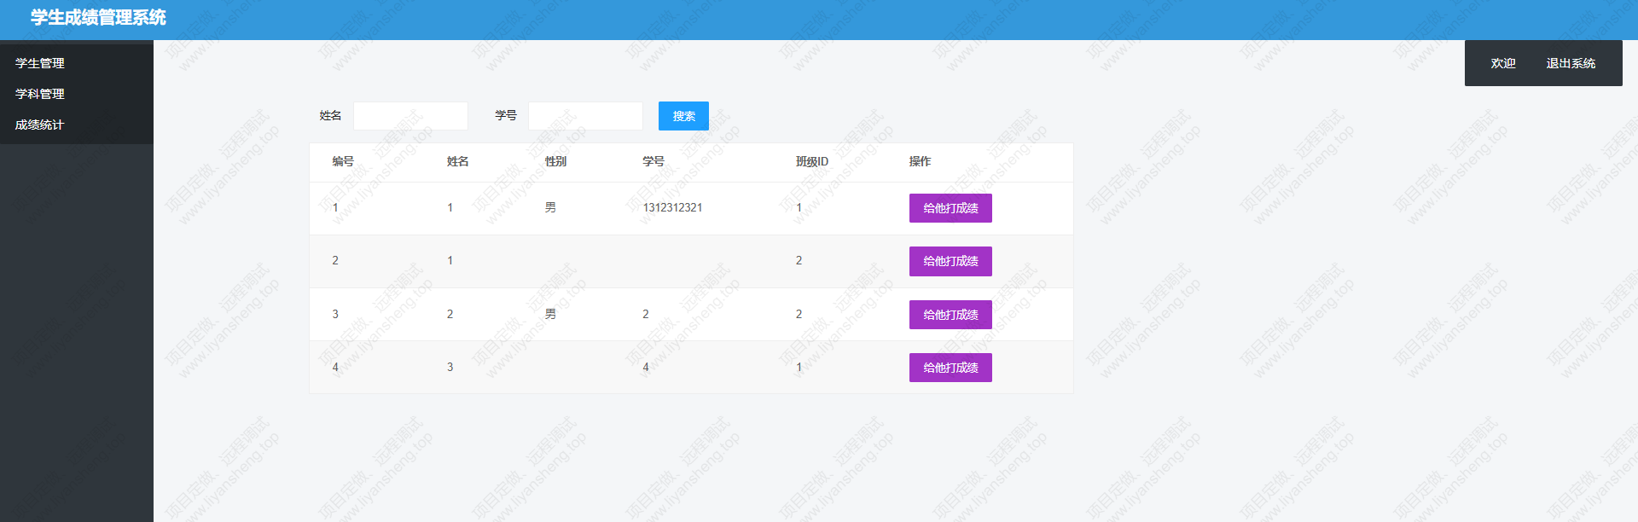The image size is (1638, 522).
Task: Focus the 姓名 search input field
Action: tap(410, 116)
